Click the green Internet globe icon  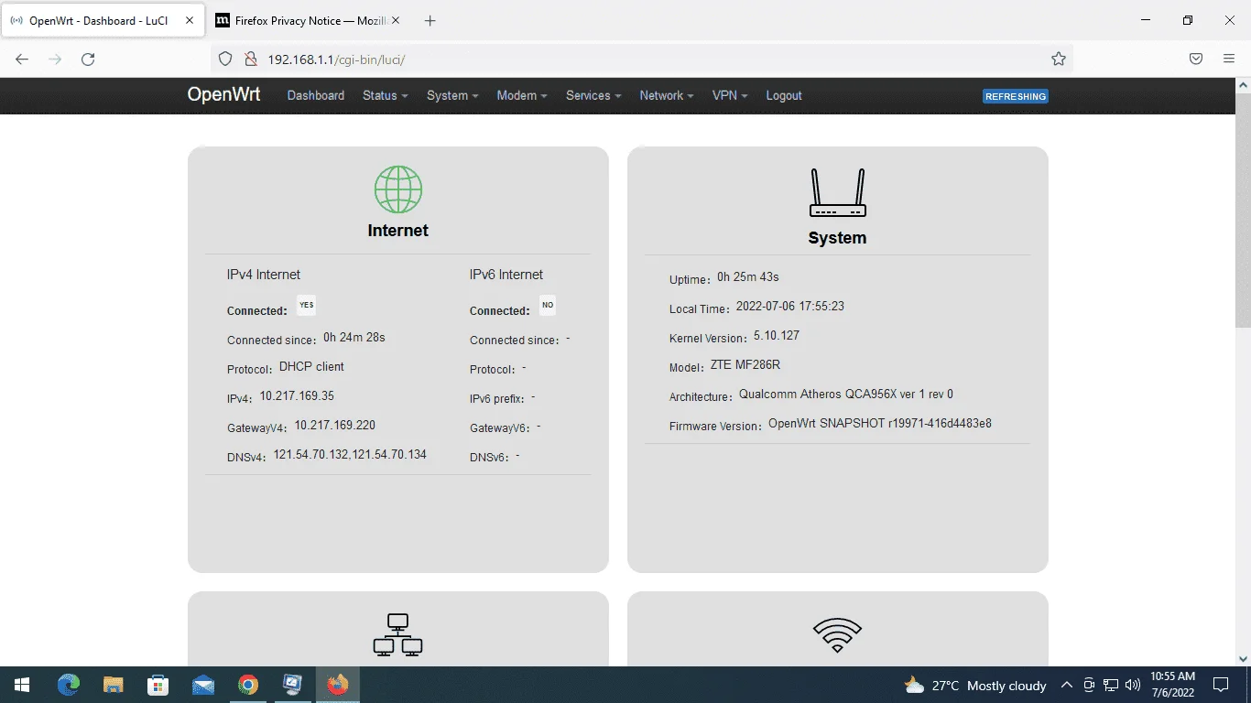(x=397, y=189)
